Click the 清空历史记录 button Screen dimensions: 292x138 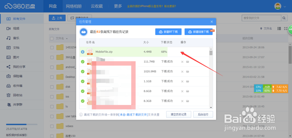tap(179, 114)
